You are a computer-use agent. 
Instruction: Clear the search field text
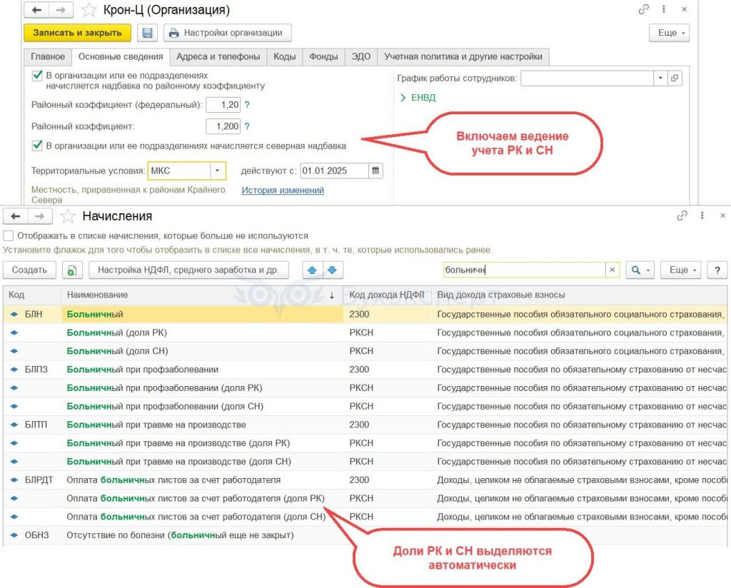pos(612,270)
